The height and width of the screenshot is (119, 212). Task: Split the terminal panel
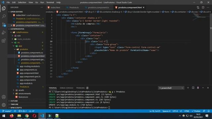coord(193,88)
